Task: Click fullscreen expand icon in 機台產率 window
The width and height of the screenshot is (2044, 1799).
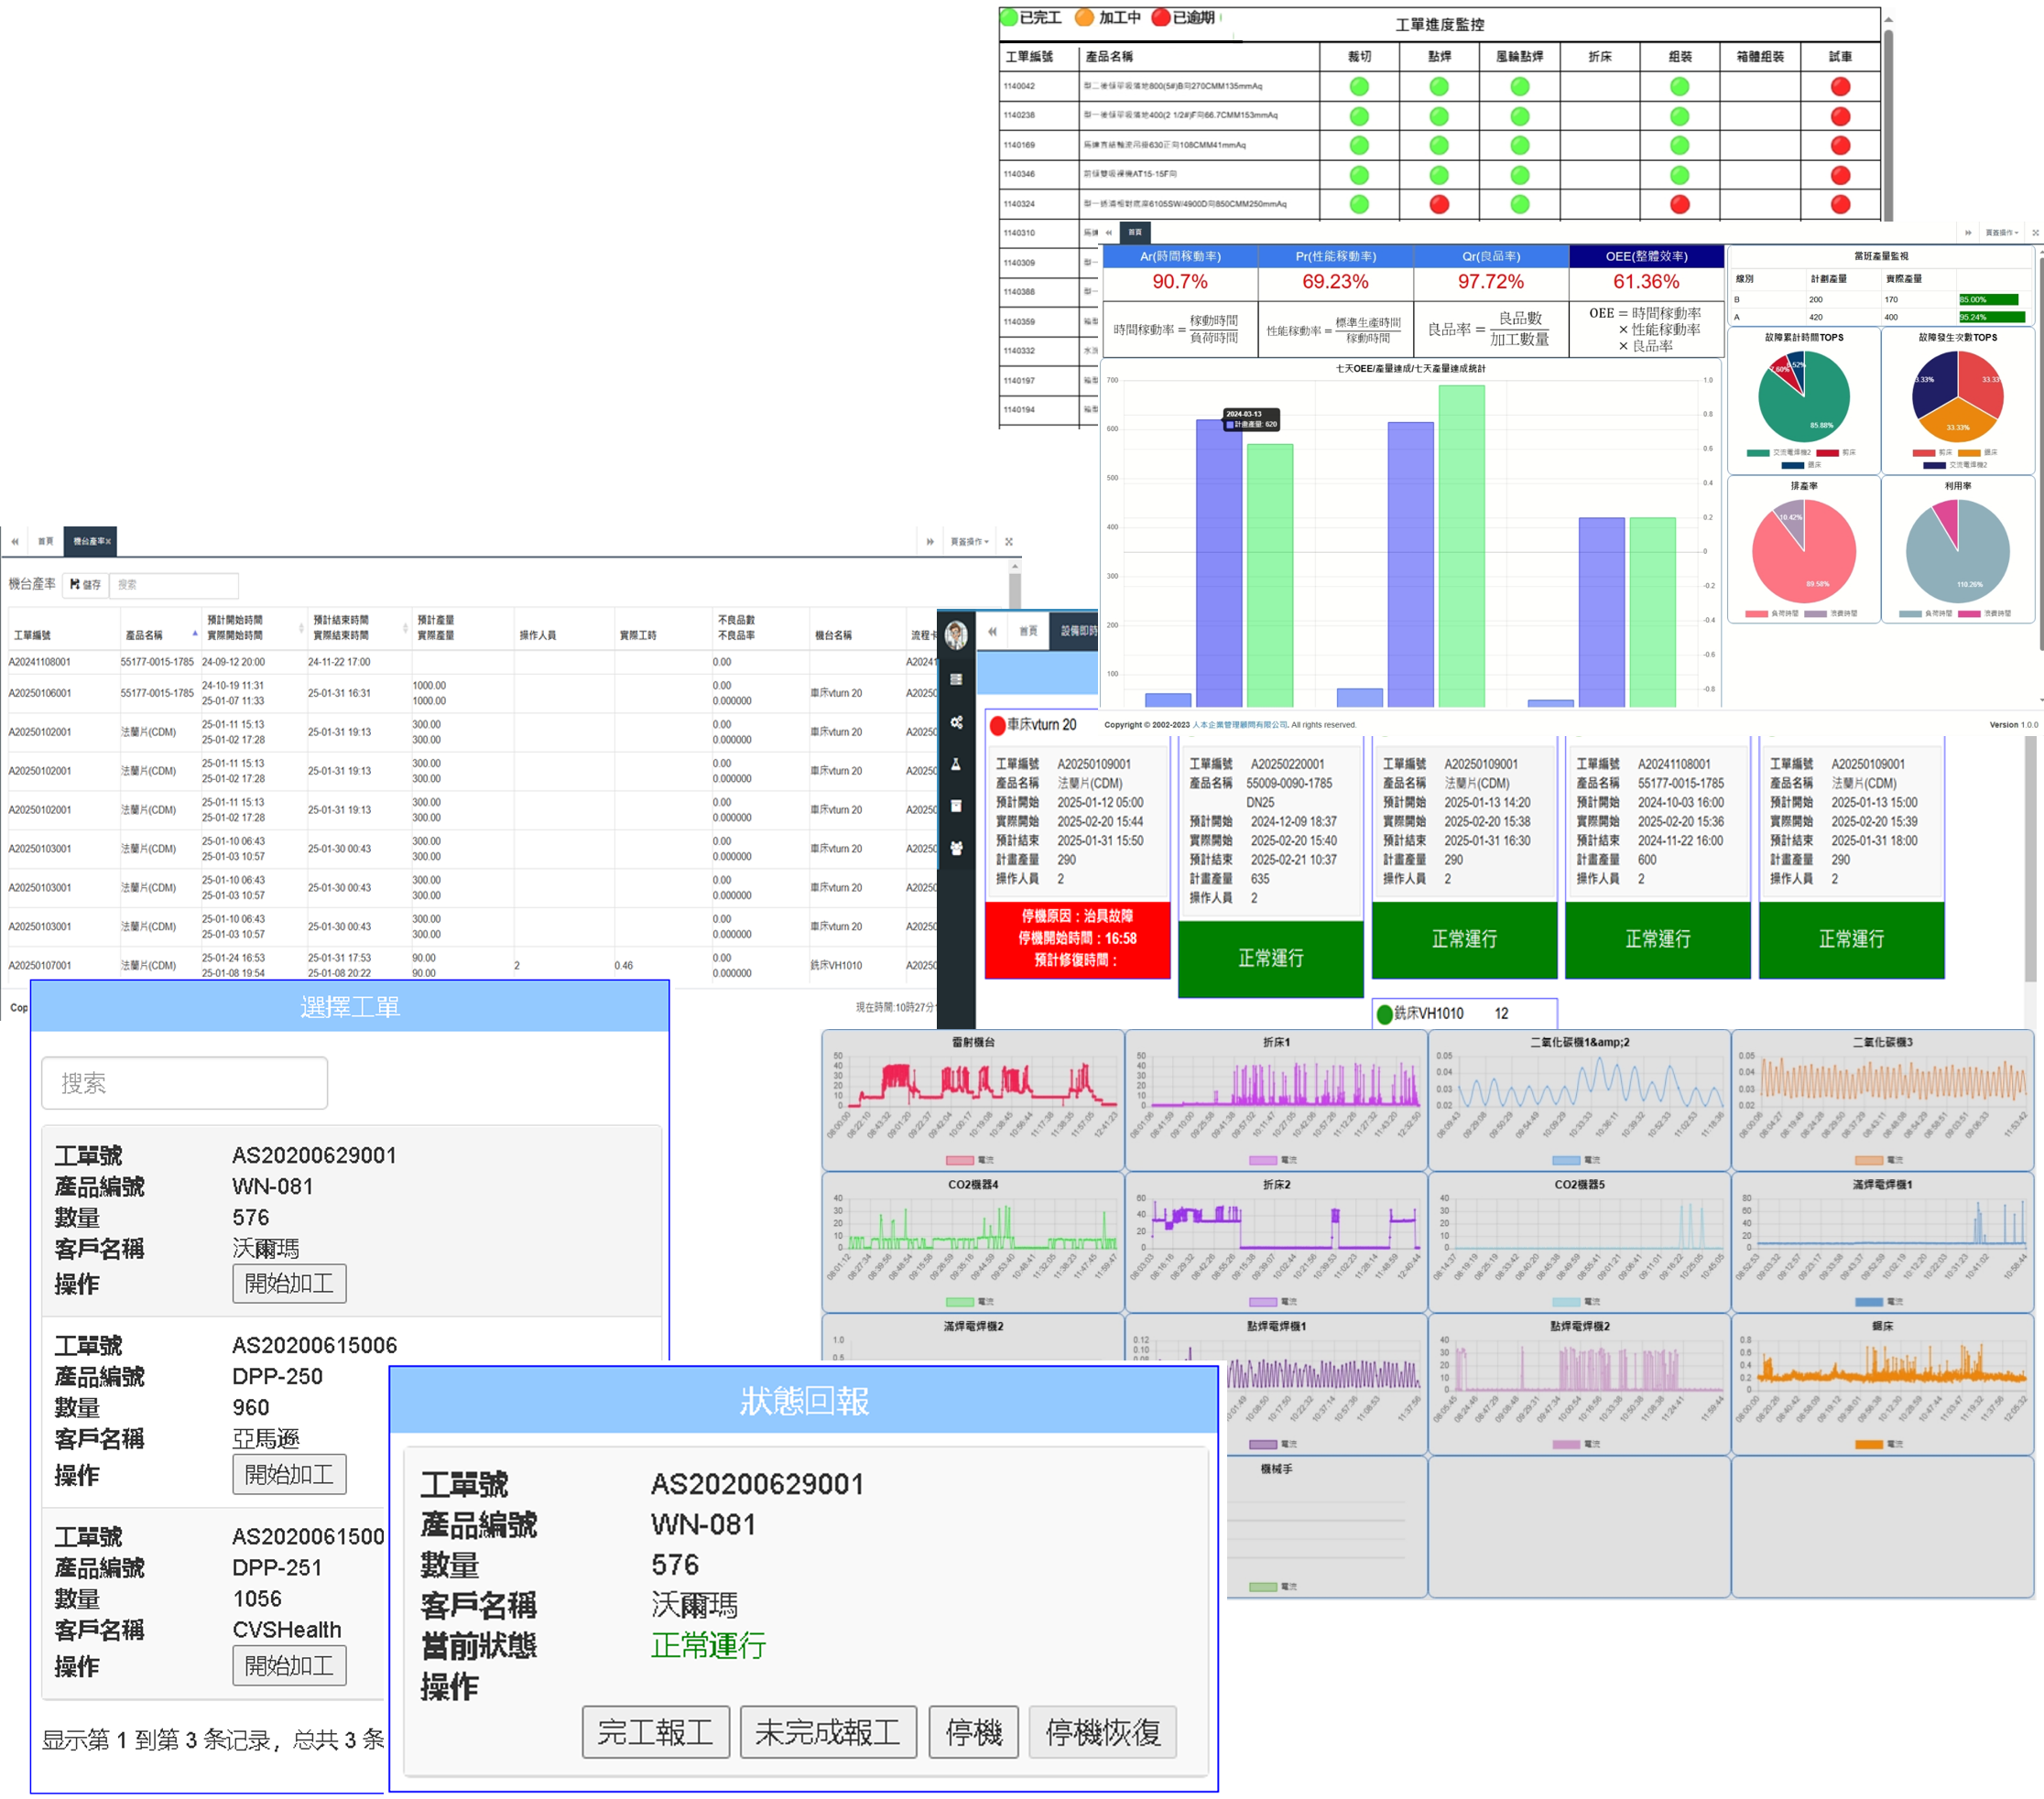Action: click(1009, 542)
